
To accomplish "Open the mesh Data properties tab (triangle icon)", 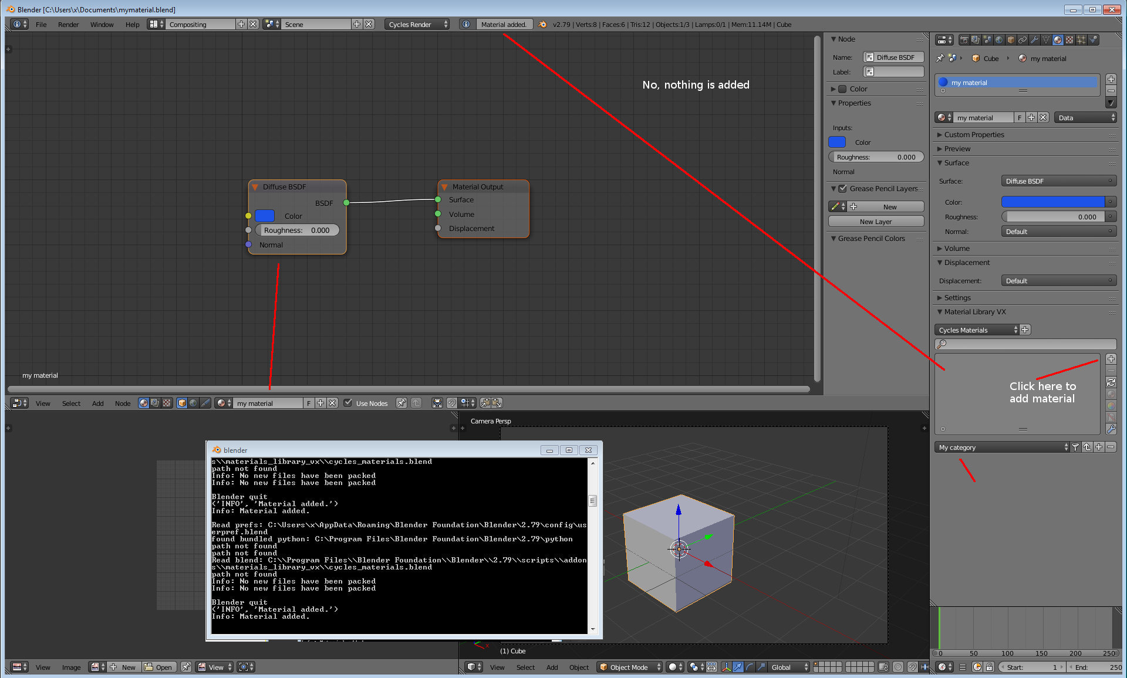I will 1047,40.
